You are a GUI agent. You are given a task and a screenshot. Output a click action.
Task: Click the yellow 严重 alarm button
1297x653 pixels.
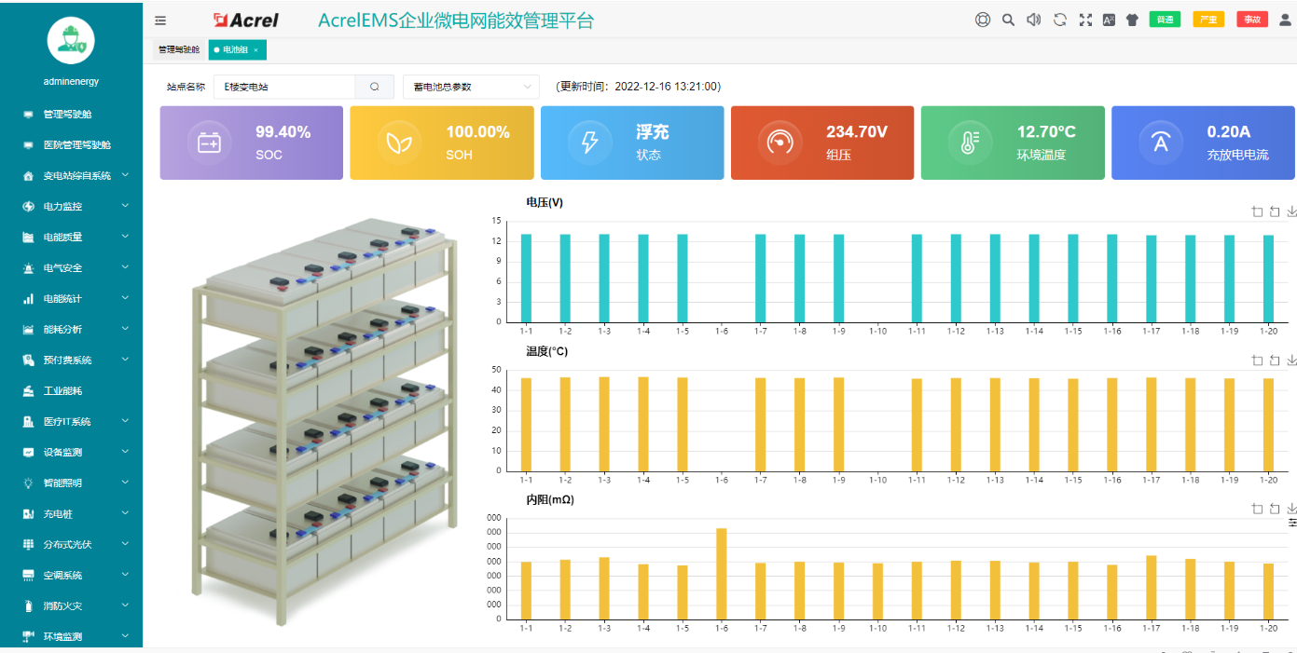click(x=1208, y=20)
